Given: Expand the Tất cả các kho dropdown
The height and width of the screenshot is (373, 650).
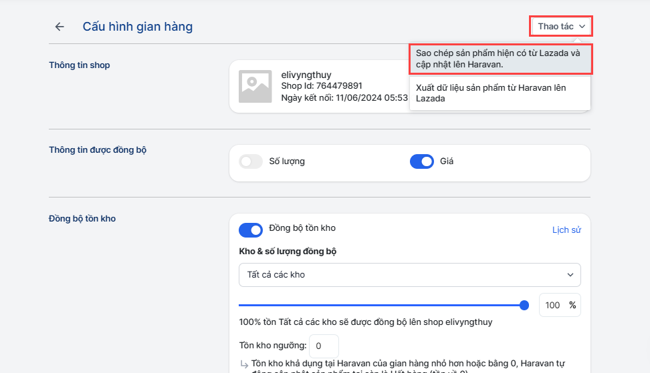Looking at the screenshot, I should pyautogui.click(x=409, y=274).
